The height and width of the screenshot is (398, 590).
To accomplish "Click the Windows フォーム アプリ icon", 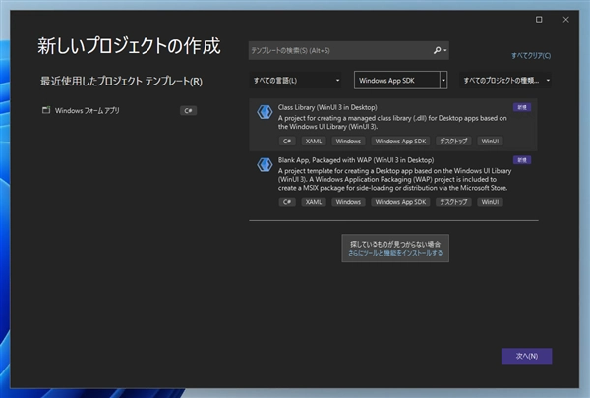I will tap(46, 110).
